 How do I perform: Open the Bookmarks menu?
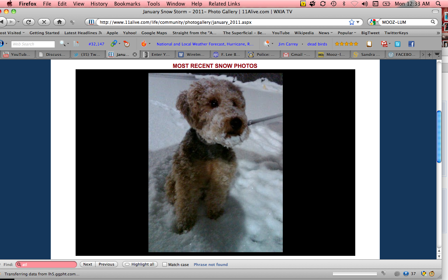tap(127, 4)
